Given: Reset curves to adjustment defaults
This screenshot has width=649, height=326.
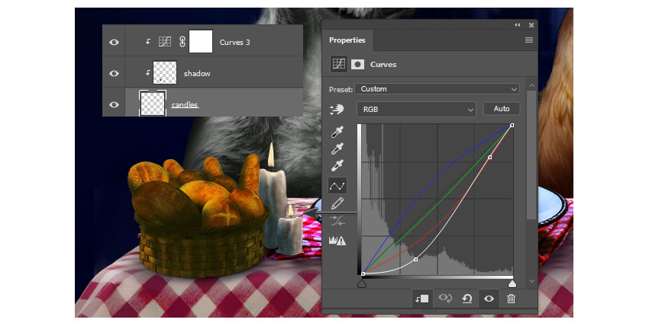Looking at the screenshot, I should coord(467,299).
